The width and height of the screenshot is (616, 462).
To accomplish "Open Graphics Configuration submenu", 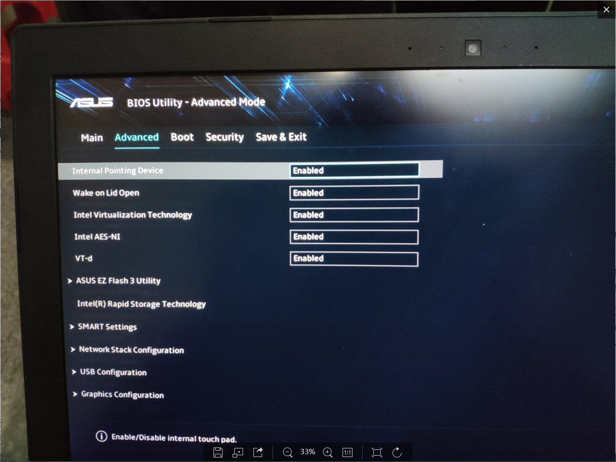I will [122, 394].
